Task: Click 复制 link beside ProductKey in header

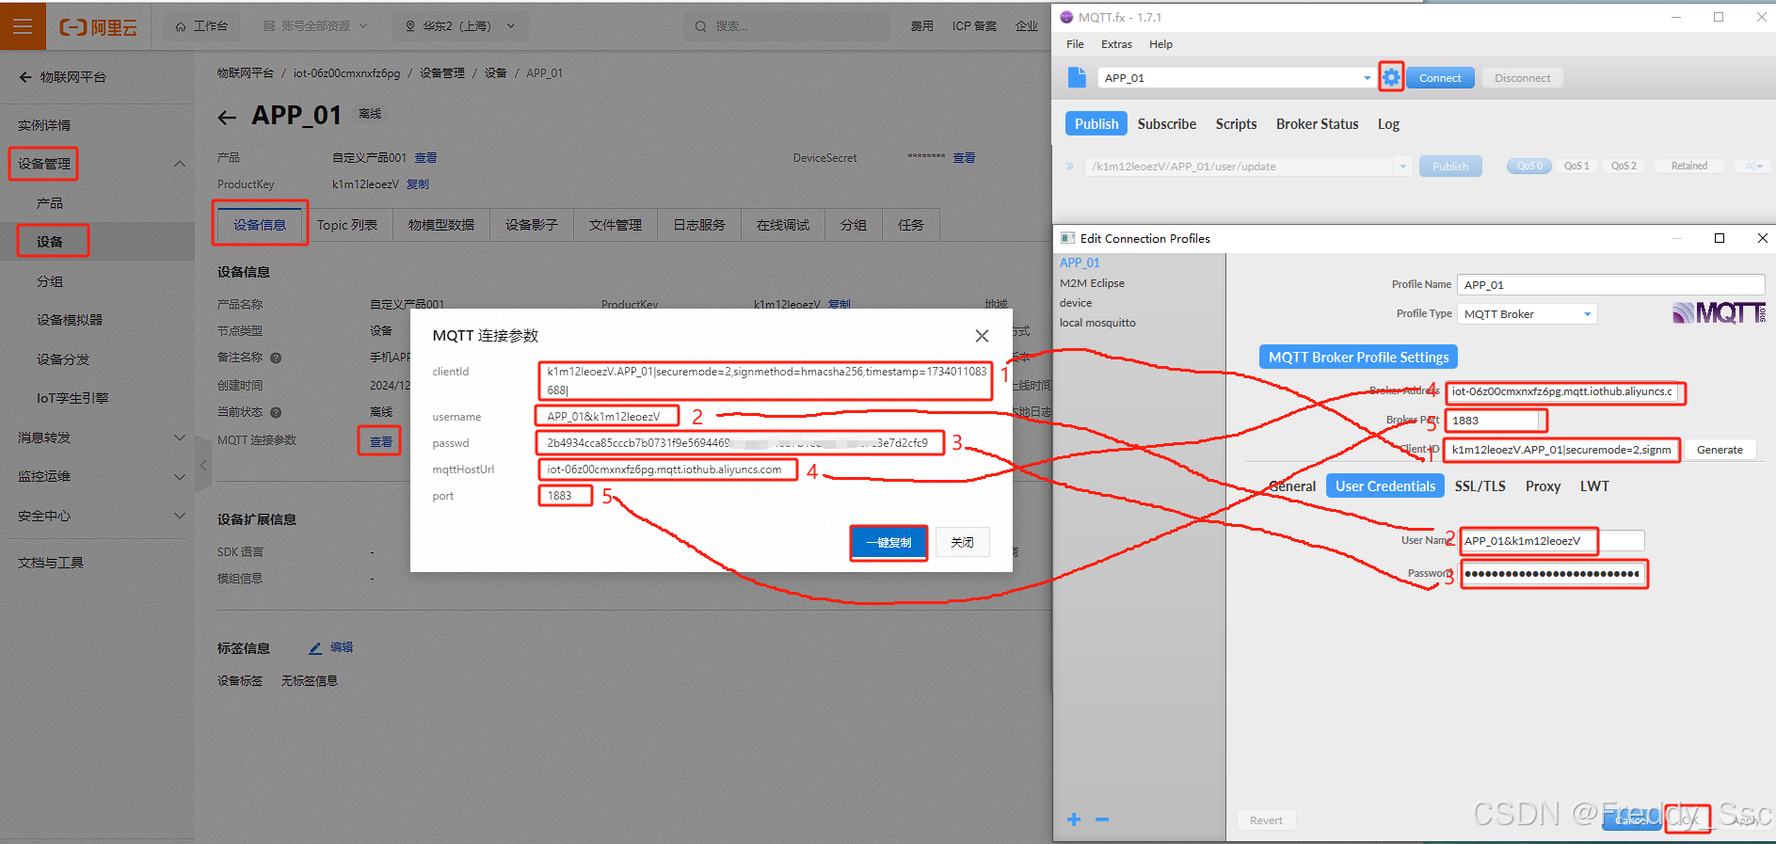Action: [x=417, y=184]
